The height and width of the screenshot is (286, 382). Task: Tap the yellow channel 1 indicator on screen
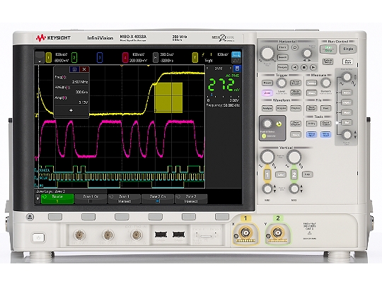coord(49,58)
